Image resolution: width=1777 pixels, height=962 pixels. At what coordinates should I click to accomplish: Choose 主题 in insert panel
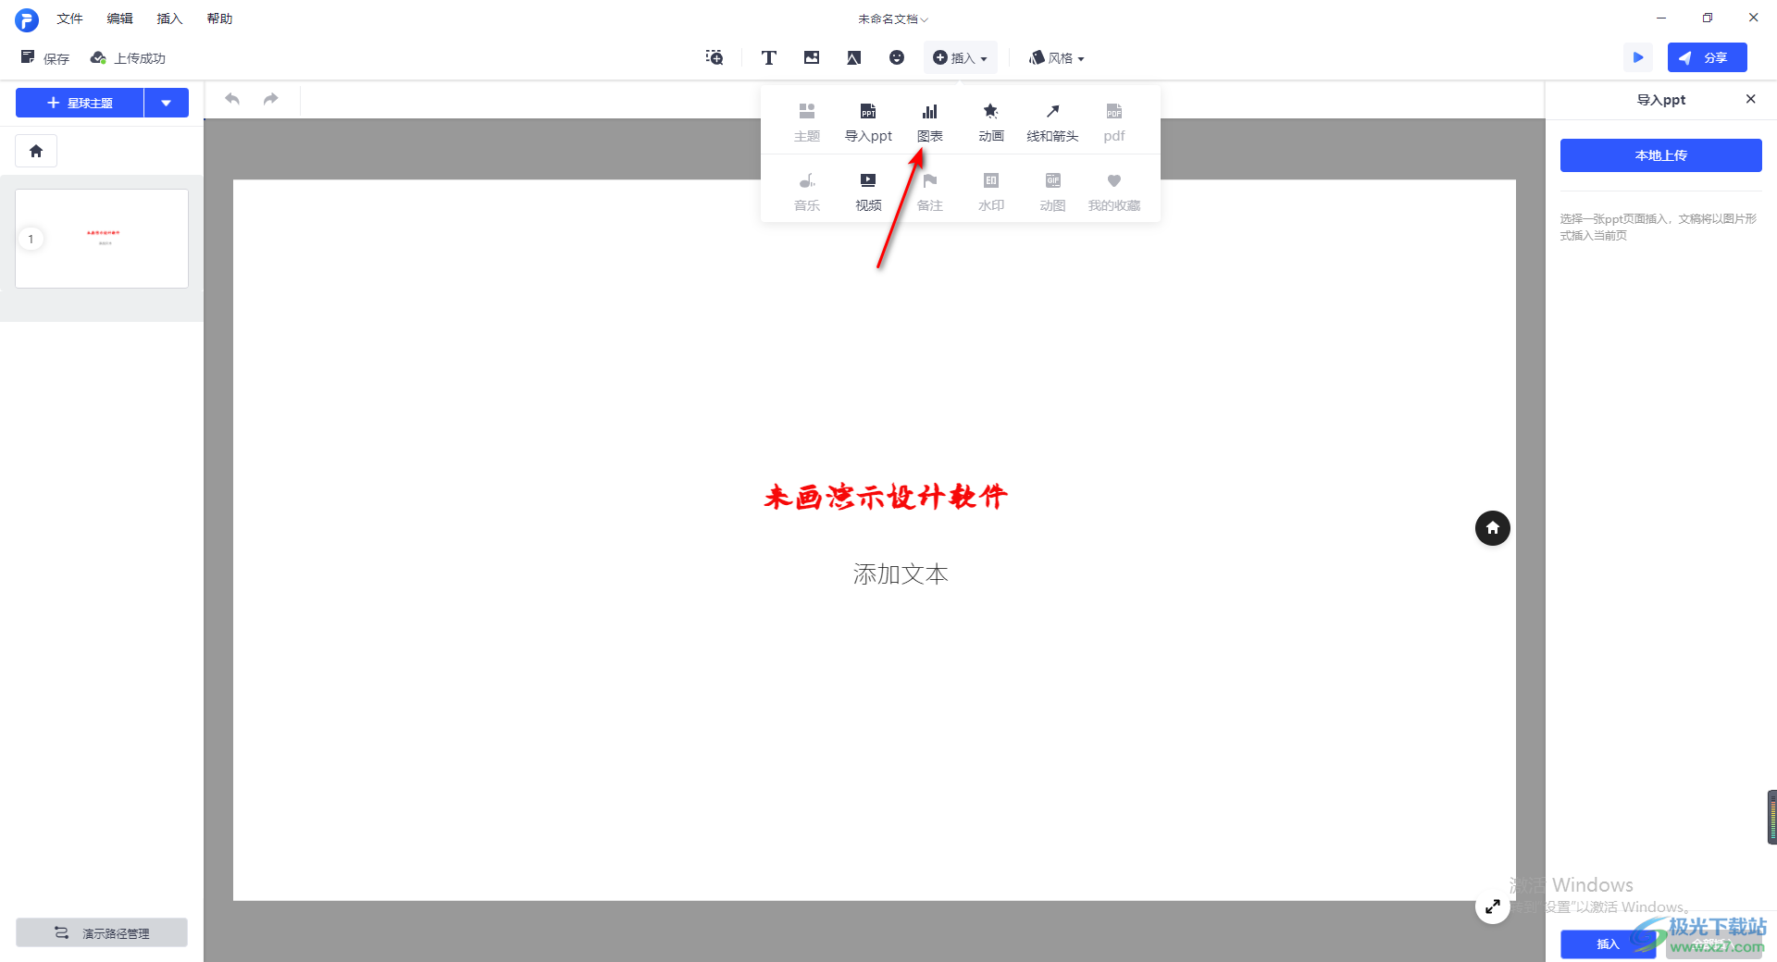807,122
